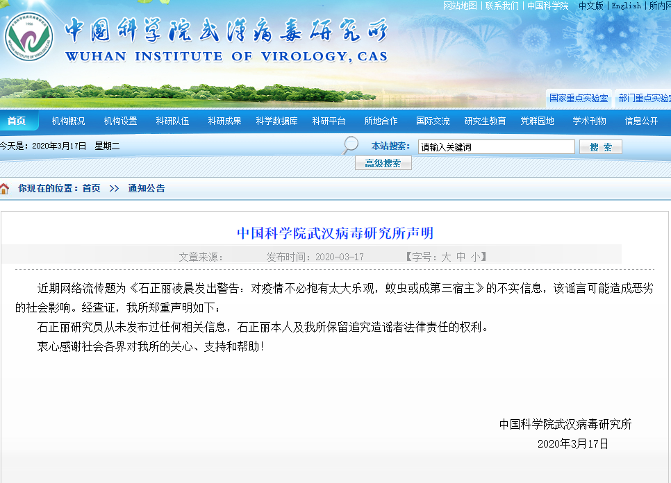Open 机构概况 menu item
Viewport: 671px width, 483px height.
pyautogui.click(x=69, y=121)
